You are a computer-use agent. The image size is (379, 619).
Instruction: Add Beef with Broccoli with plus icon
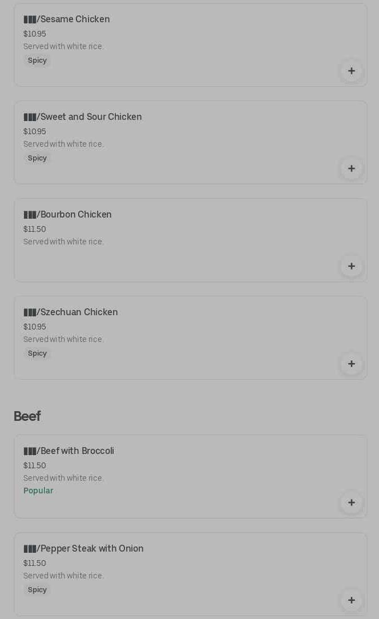[x=351, y=503]
